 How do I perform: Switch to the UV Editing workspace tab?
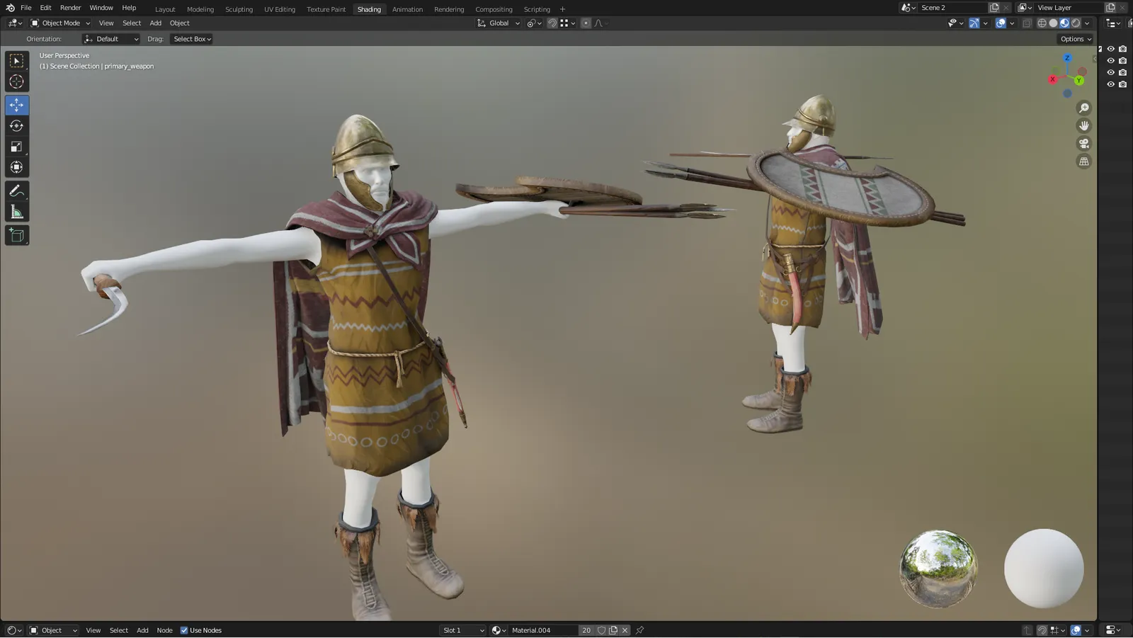(280, 9)
